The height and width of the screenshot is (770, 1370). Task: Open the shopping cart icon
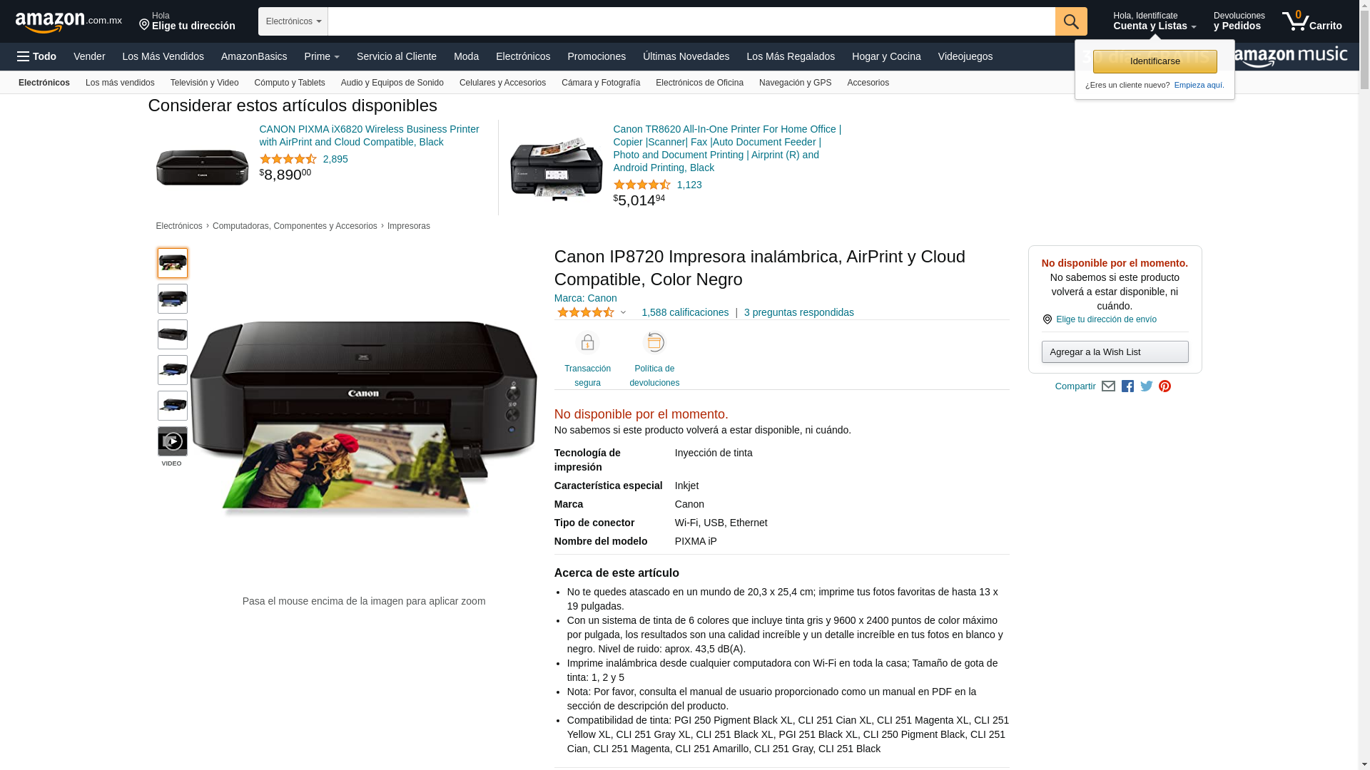(x=1311, y=21)
